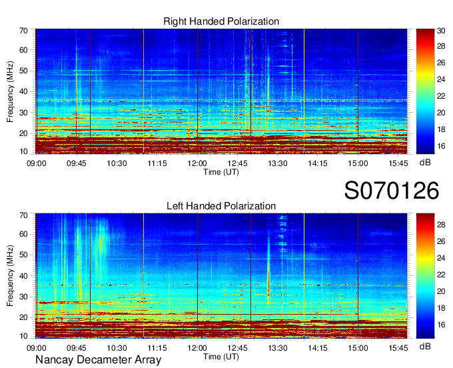Click 13:30 on the Right Handed time axis

click(x=278, y=163)
